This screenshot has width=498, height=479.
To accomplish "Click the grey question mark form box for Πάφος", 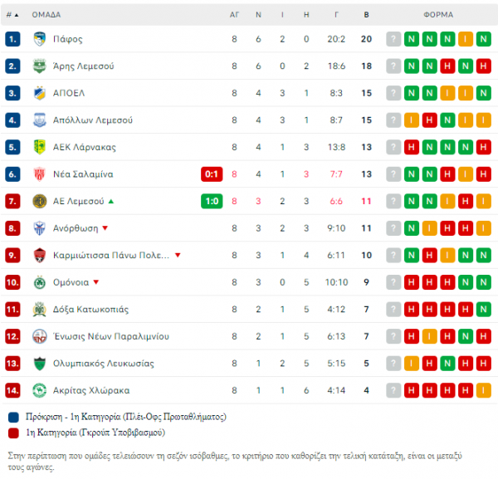I will (393, 39).
